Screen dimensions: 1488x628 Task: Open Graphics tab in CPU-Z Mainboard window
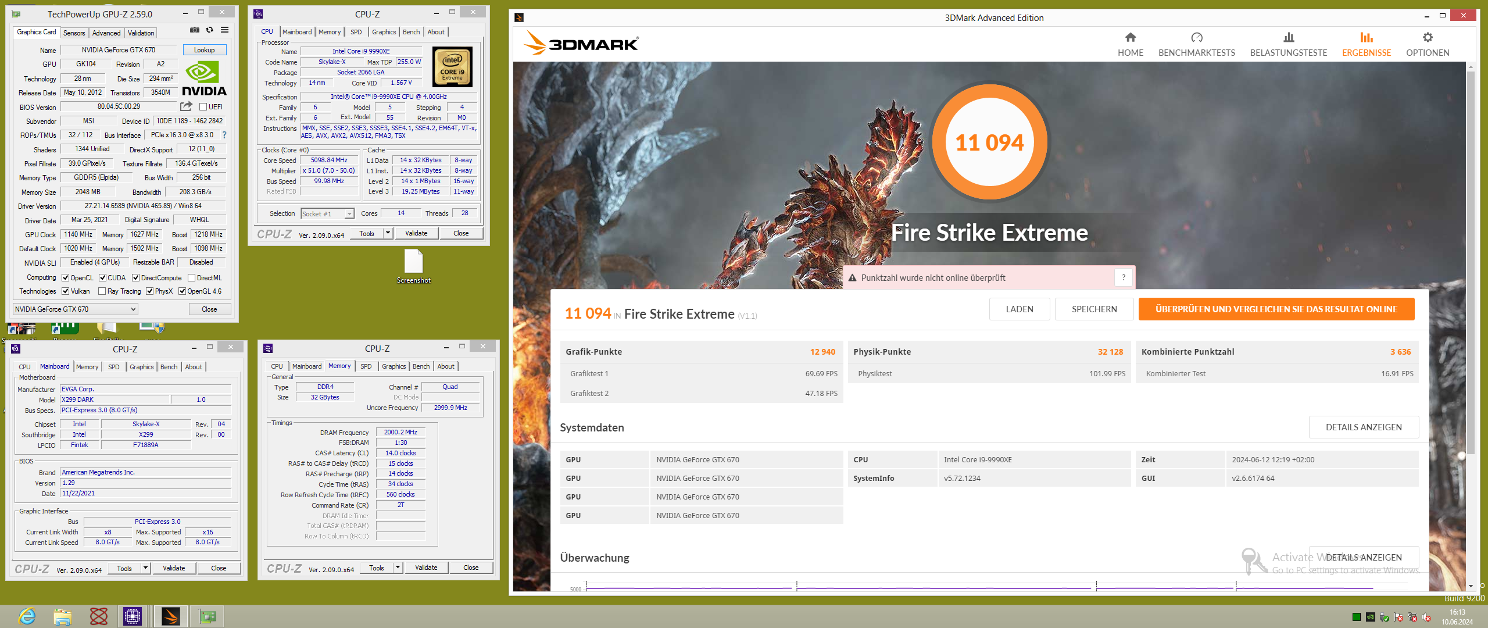[142, 367]
